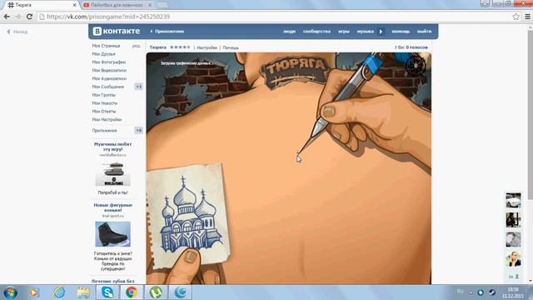Launch Windows Media Player from taskbar
This screenshot has height=300, width=533.
tap(33, 292)
